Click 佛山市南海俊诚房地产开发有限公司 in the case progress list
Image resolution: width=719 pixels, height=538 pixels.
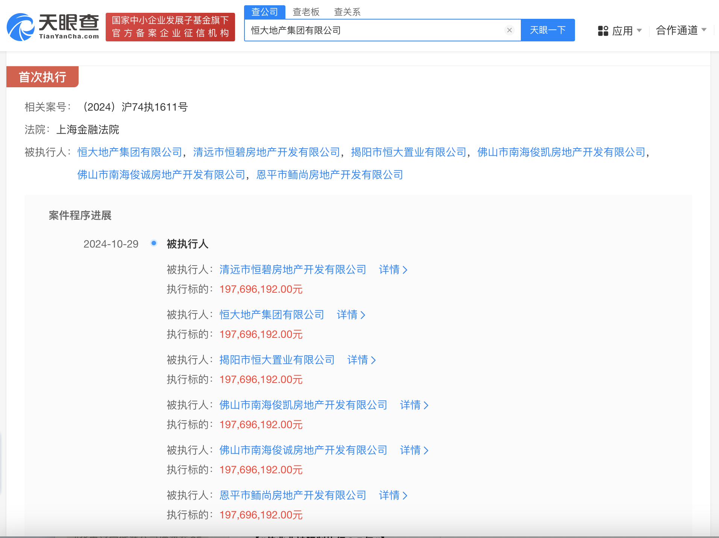(303, 450)
